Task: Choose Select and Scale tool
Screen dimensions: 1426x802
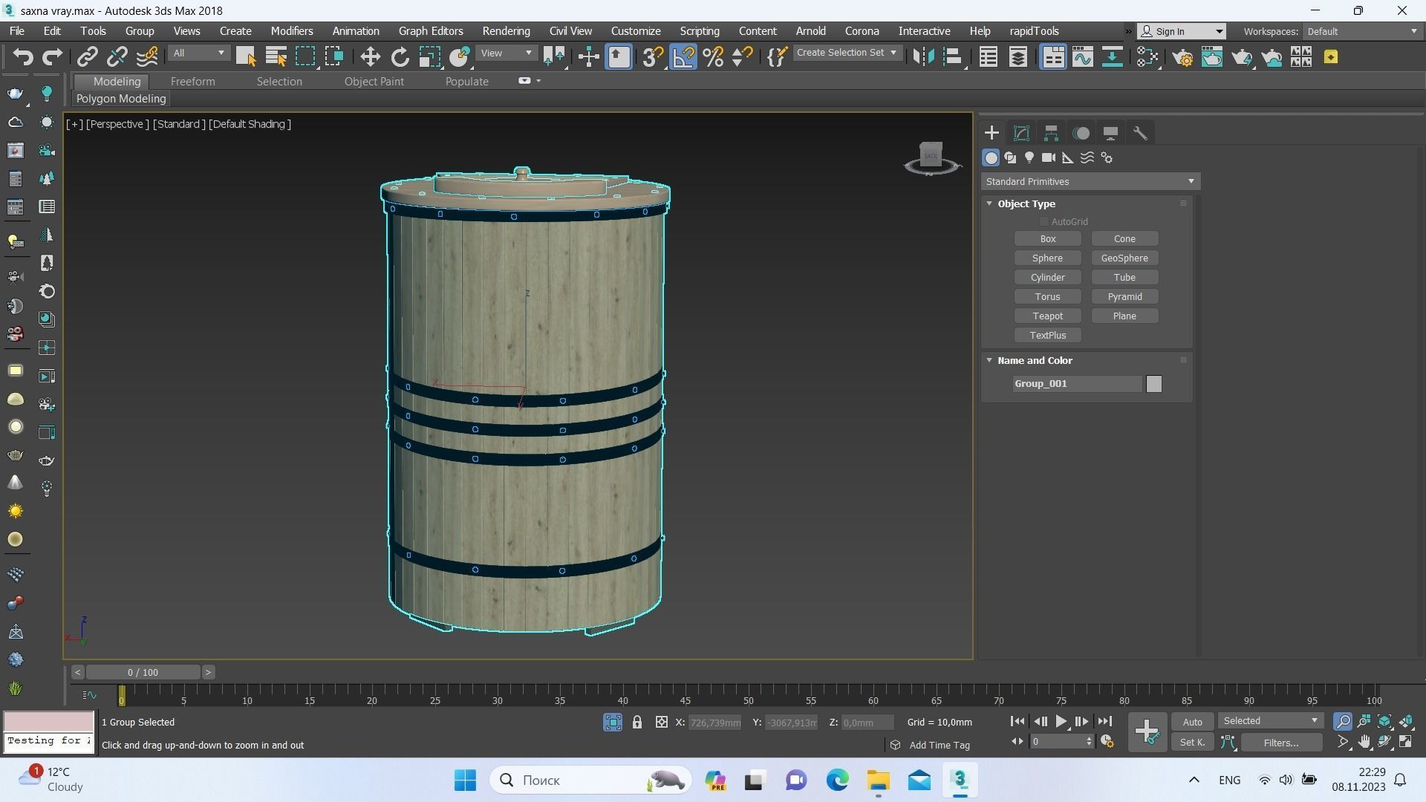Action: pos(429,56)
